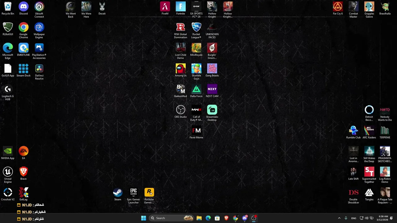Select the PlayStation Accessories icon
The image size is (397, 223).
click(39, 51)
